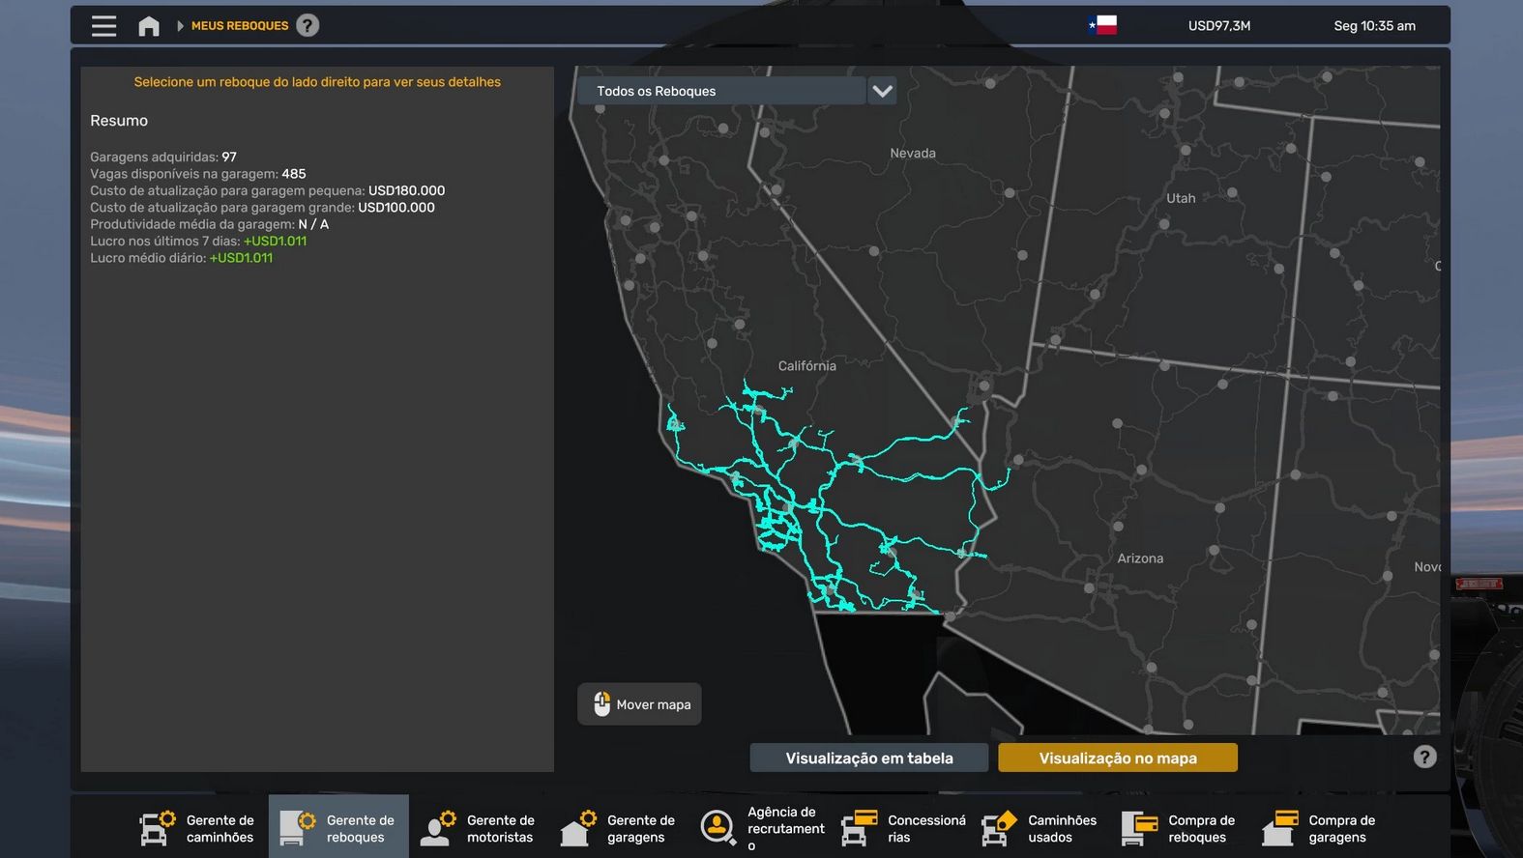Open Compra de reboques shop
This screenshot has width=1523, height=858.
(x=1181, y=828)
